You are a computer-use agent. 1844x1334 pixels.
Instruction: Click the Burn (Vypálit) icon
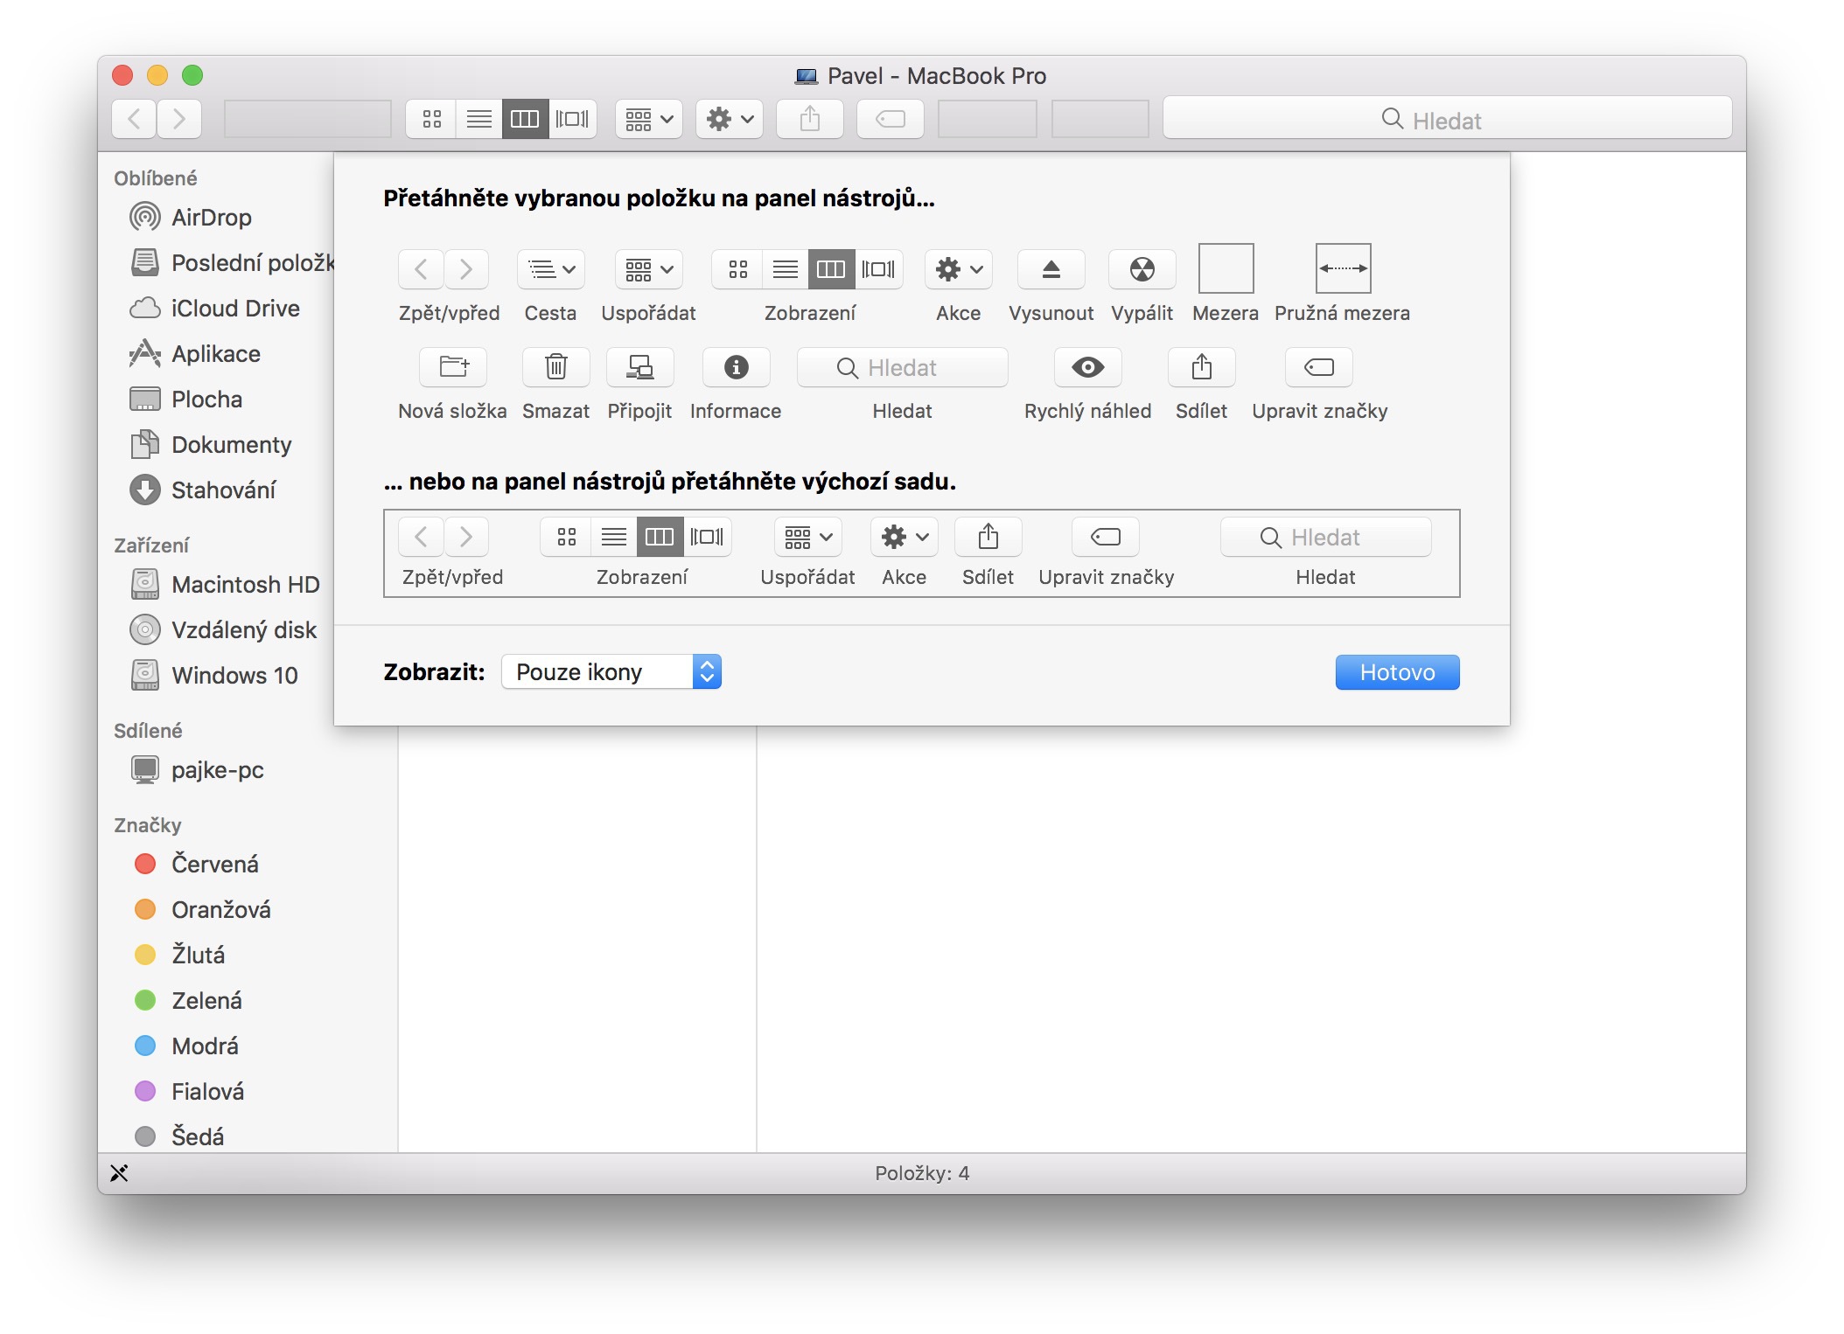[1142, 269]
